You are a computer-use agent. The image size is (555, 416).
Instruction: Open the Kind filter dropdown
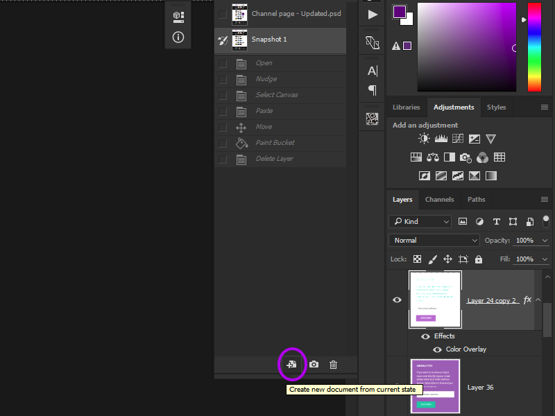click(x=420, y=221)
